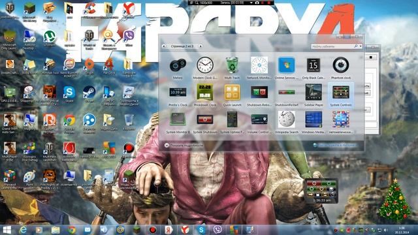Select the System Controls gadget in gallery
418x235 pixels.
[341, 95]
